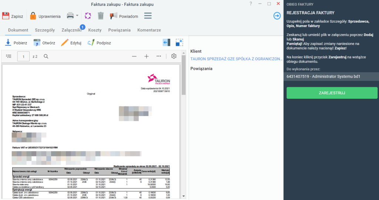This screenshot has width=379, height=200.
Task: Click PDF scrollbar down arrow
Action: [x=184, y=196]
